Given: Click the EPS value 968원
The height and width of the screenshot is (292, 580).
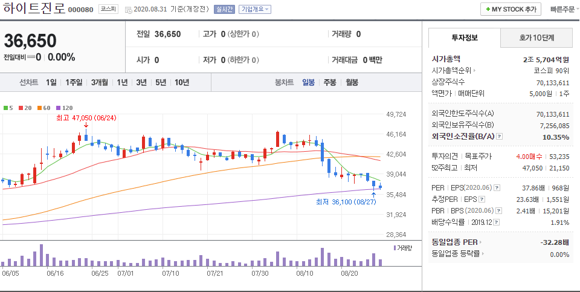Looking at the screenshot, I should (x=560, y=188).
